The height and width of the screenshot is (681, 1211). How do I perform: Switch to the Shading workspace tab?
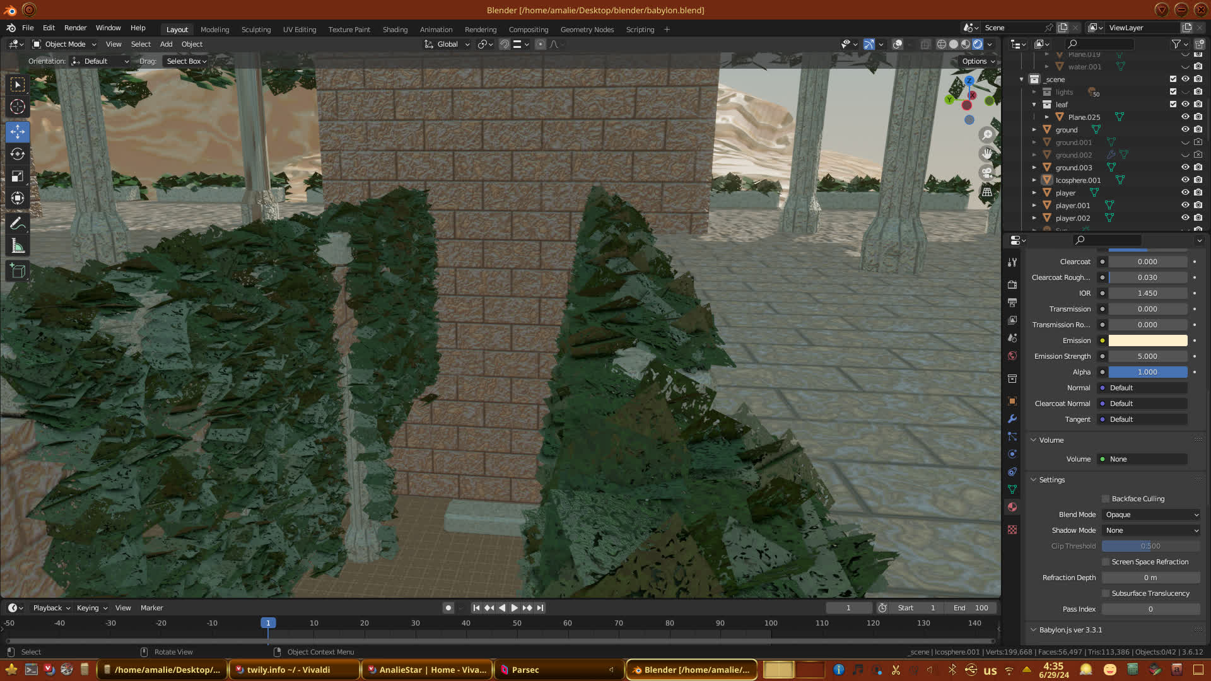[395, 30]
